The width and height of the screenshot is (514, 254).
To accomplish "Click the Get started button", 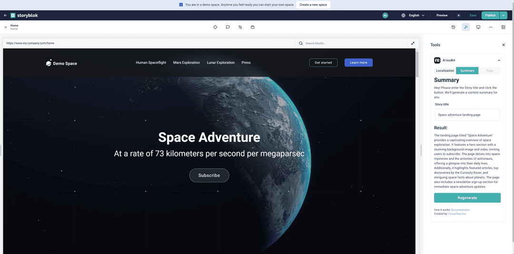I will [323, 63].
